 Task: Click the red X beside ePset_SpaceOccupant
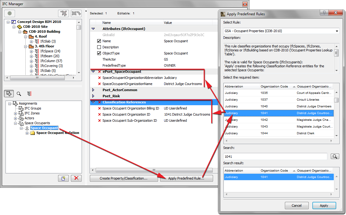point(100,72)
